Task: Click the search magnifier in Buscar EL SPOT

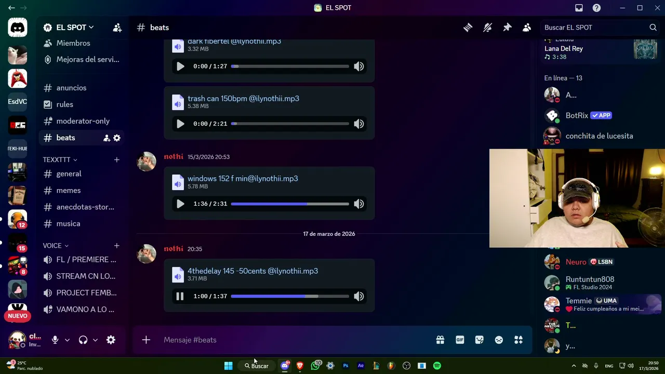Action: click(653, 28)
